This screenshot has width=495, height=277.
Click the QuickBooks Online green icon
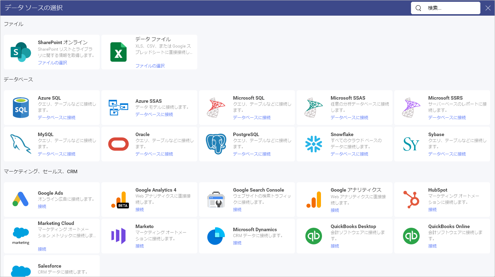(411, 236)
